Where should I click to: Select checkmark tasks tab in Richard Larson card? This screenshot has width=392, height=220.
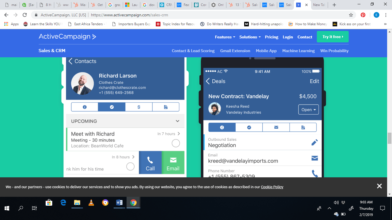tap(112, 107)
